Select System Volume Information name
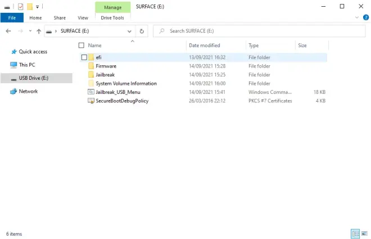This screenshot has height=239, width=371. [x=126, y=83]
